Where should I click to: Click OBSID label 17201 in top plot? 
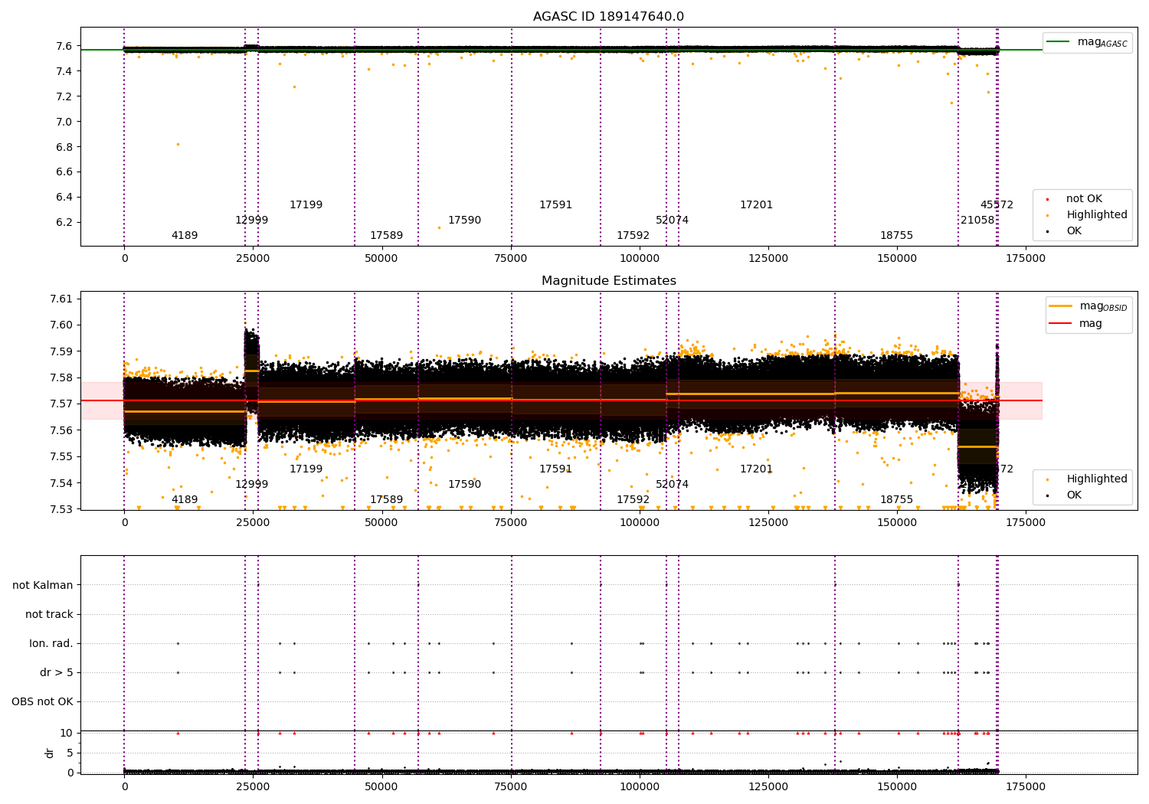coord(756,205)
